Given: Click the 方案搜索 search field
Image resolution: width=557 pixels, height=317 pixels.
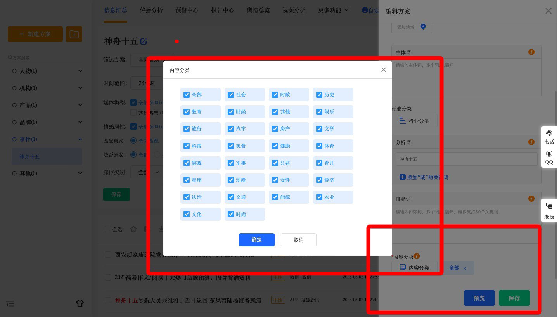Looking at the screenshot, I should pyautogui.click(x=45, y=57).
